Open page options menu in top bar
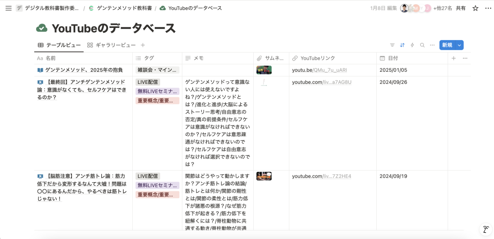Image resolution: width=494 pixels, height=239 pixels. click(x=486, y=8)
